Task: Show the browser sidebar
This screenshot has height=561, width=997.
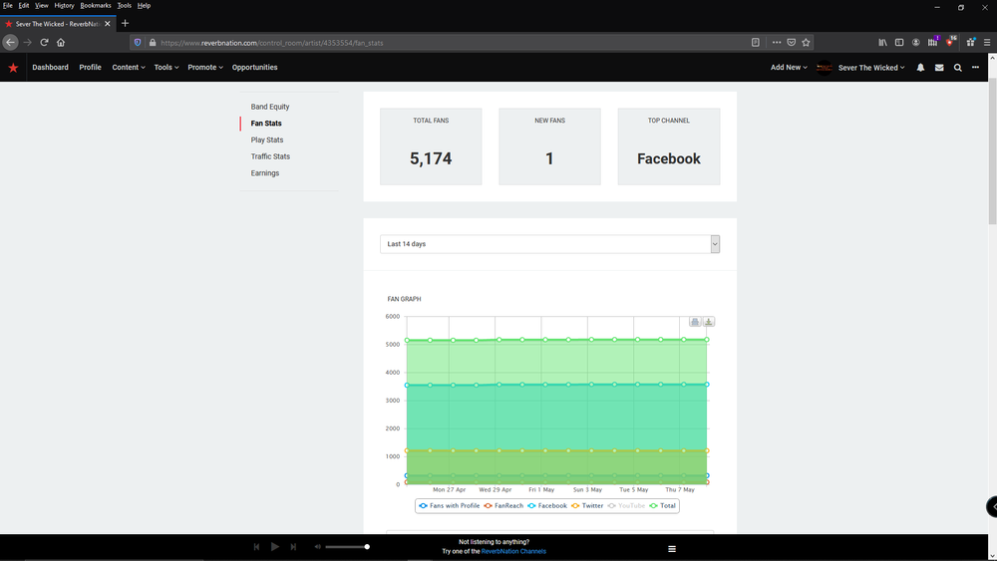Action: pos(899,43)
